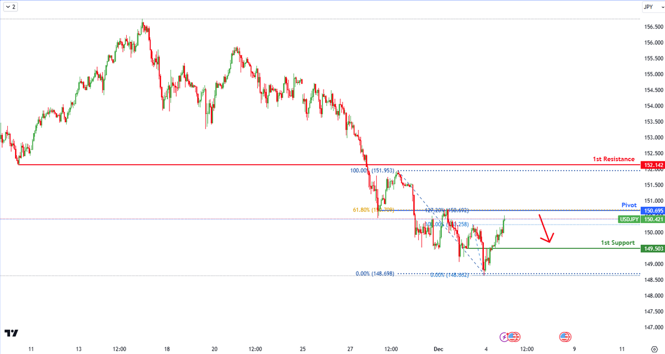Open chart settings hexagon gear icon
665x354 pixels.
[654, 349]
